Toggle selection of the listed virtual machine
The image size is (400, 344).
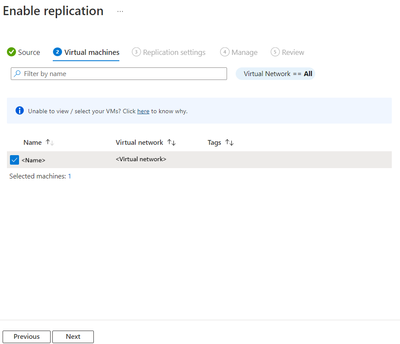click(14, 159)
